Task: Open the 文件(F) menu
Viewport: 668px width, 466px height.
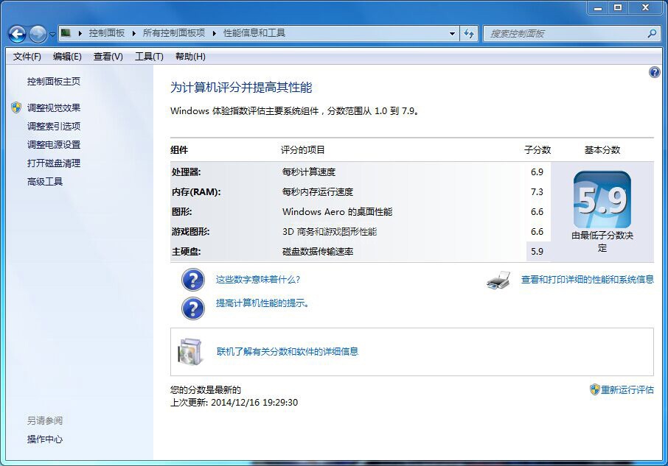Action: click(x=27, y=57)
